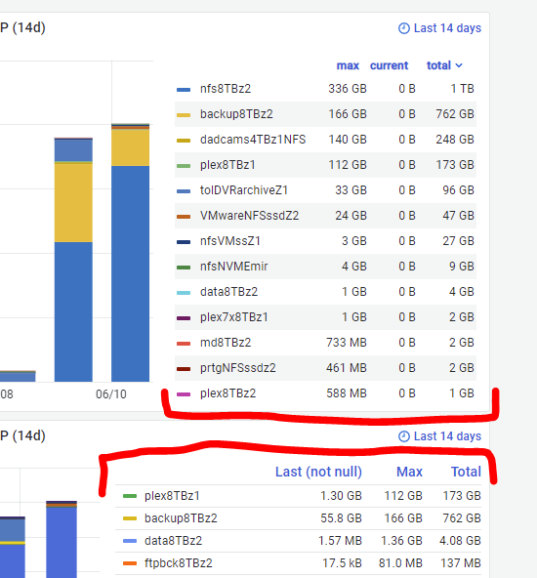Click the 248 GB total for dadcams4TBz1NFS
Viewport: 537px width, 578px height.
[455, 140]
